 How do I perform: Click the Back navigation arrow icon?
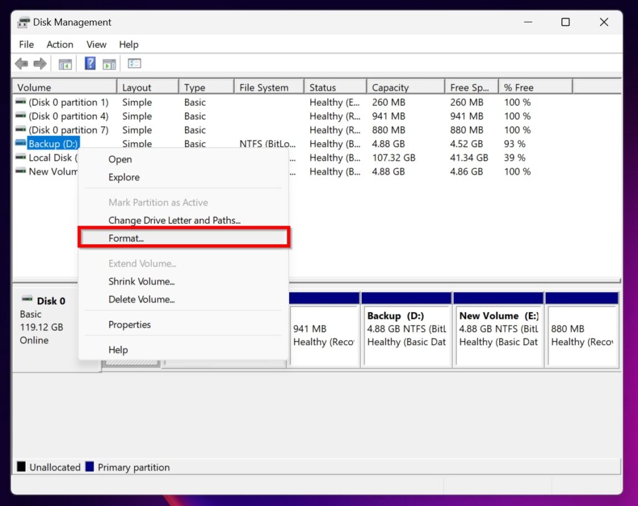pyautogui.click(x=21, y=63)
